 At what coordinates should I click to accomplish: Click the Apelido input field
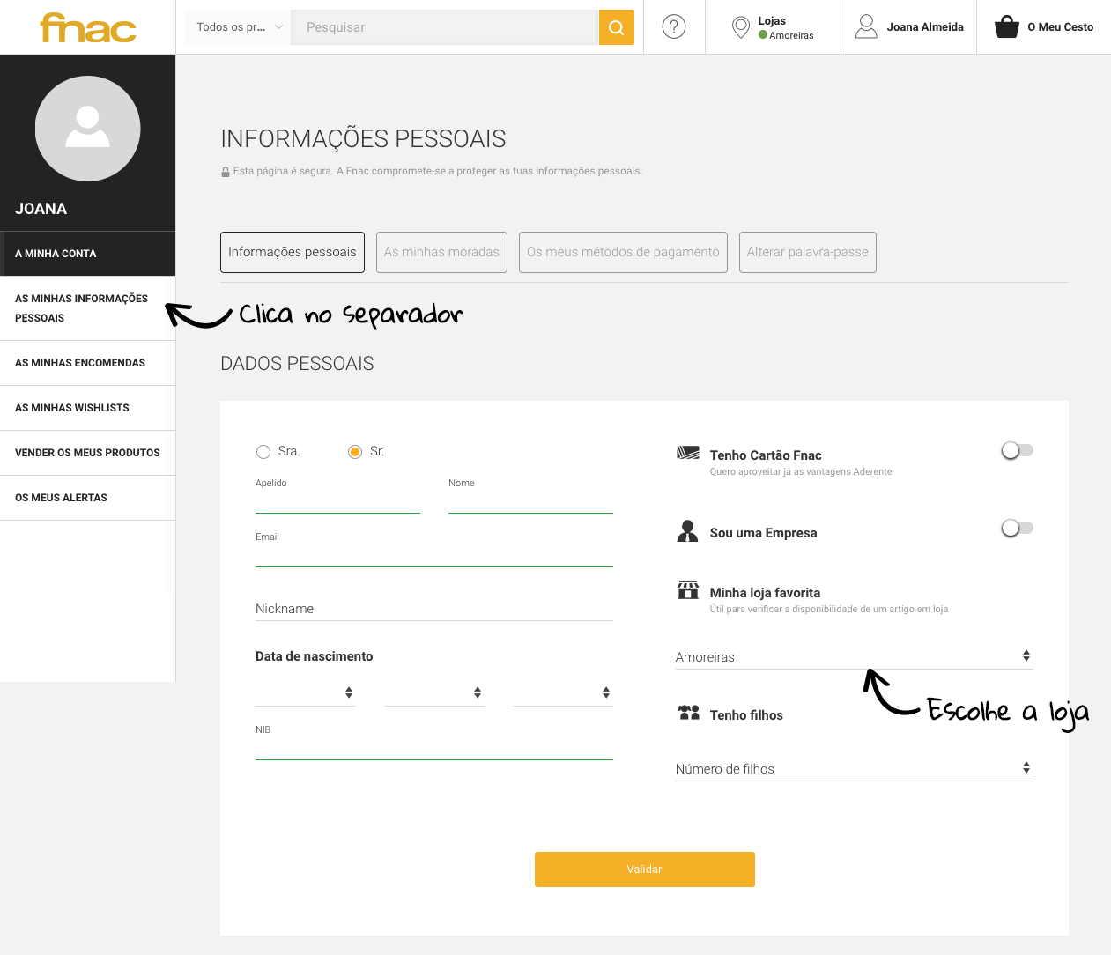click(337, 502)
